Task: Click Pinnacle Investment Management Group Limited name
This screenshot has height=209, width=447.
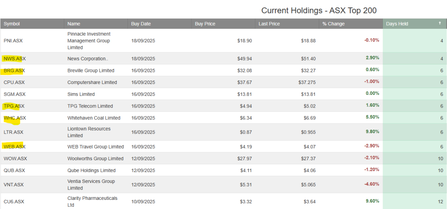Action: point(89,40)
